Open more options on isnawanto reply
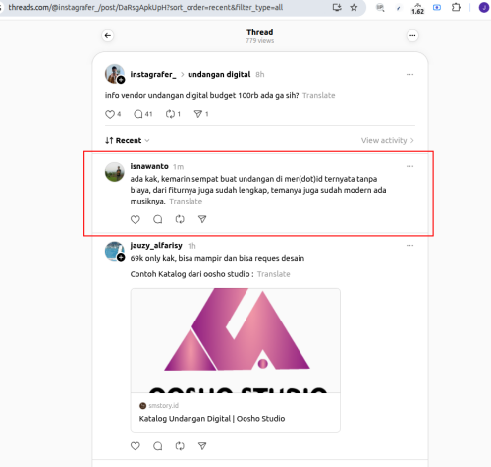This screenshot has height=467, width=491. point(409,166)
